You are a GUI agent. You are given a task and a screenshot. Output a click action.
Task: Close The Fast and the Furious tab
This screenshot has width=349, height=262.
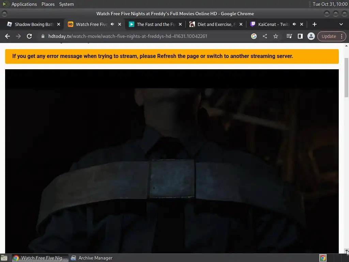pyautogui.click(x=180, y=24)
